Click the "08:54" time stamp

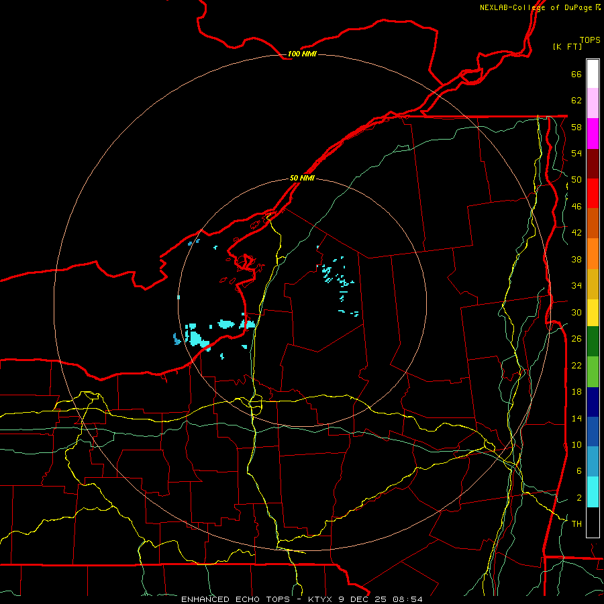407,599
